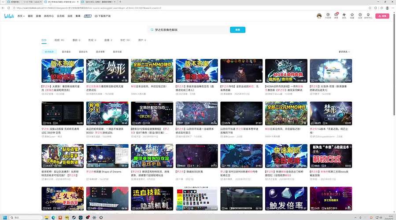Sort results by 最多弹幕
Viewport: 396px width, 220px height.
100,52
